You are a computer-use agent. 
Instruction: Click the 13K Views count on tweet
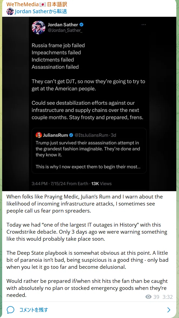[x=102, y=184]
